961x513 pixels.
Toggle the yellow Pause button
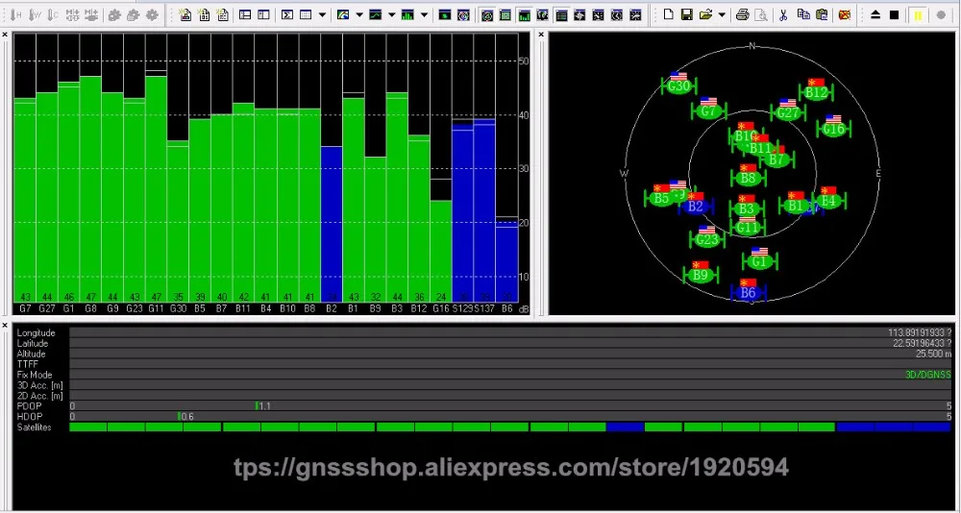918,14
